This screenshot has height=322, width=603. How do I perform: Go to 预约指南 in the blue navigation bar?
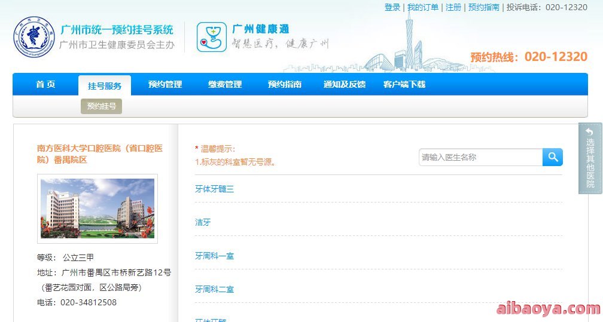(x=285, y=84)
